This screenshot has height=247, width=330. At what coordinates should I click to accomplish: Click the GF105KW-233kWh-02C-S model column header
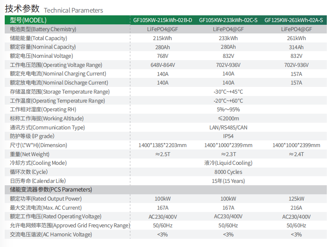tap(228, 20)
